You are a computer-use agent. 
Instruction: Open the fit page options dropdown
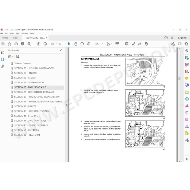pos(109,44)
